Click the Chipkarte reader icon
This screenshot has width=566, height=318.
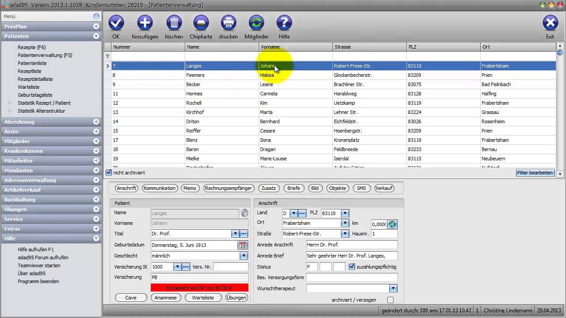tap(201, 23)
